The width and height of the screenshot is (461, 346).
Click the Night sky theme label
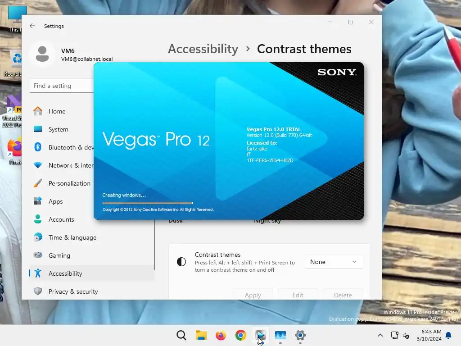[267, 221]
